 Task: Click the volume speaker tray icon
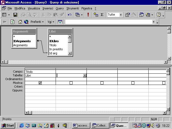pyautogui.click(x=152, y=126)
